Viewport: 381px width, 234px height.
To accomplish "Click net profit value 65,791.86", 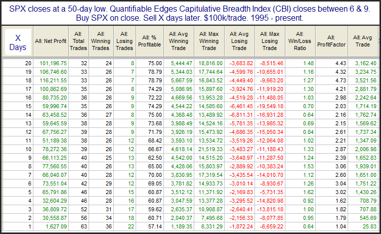I will click(55, 192).
